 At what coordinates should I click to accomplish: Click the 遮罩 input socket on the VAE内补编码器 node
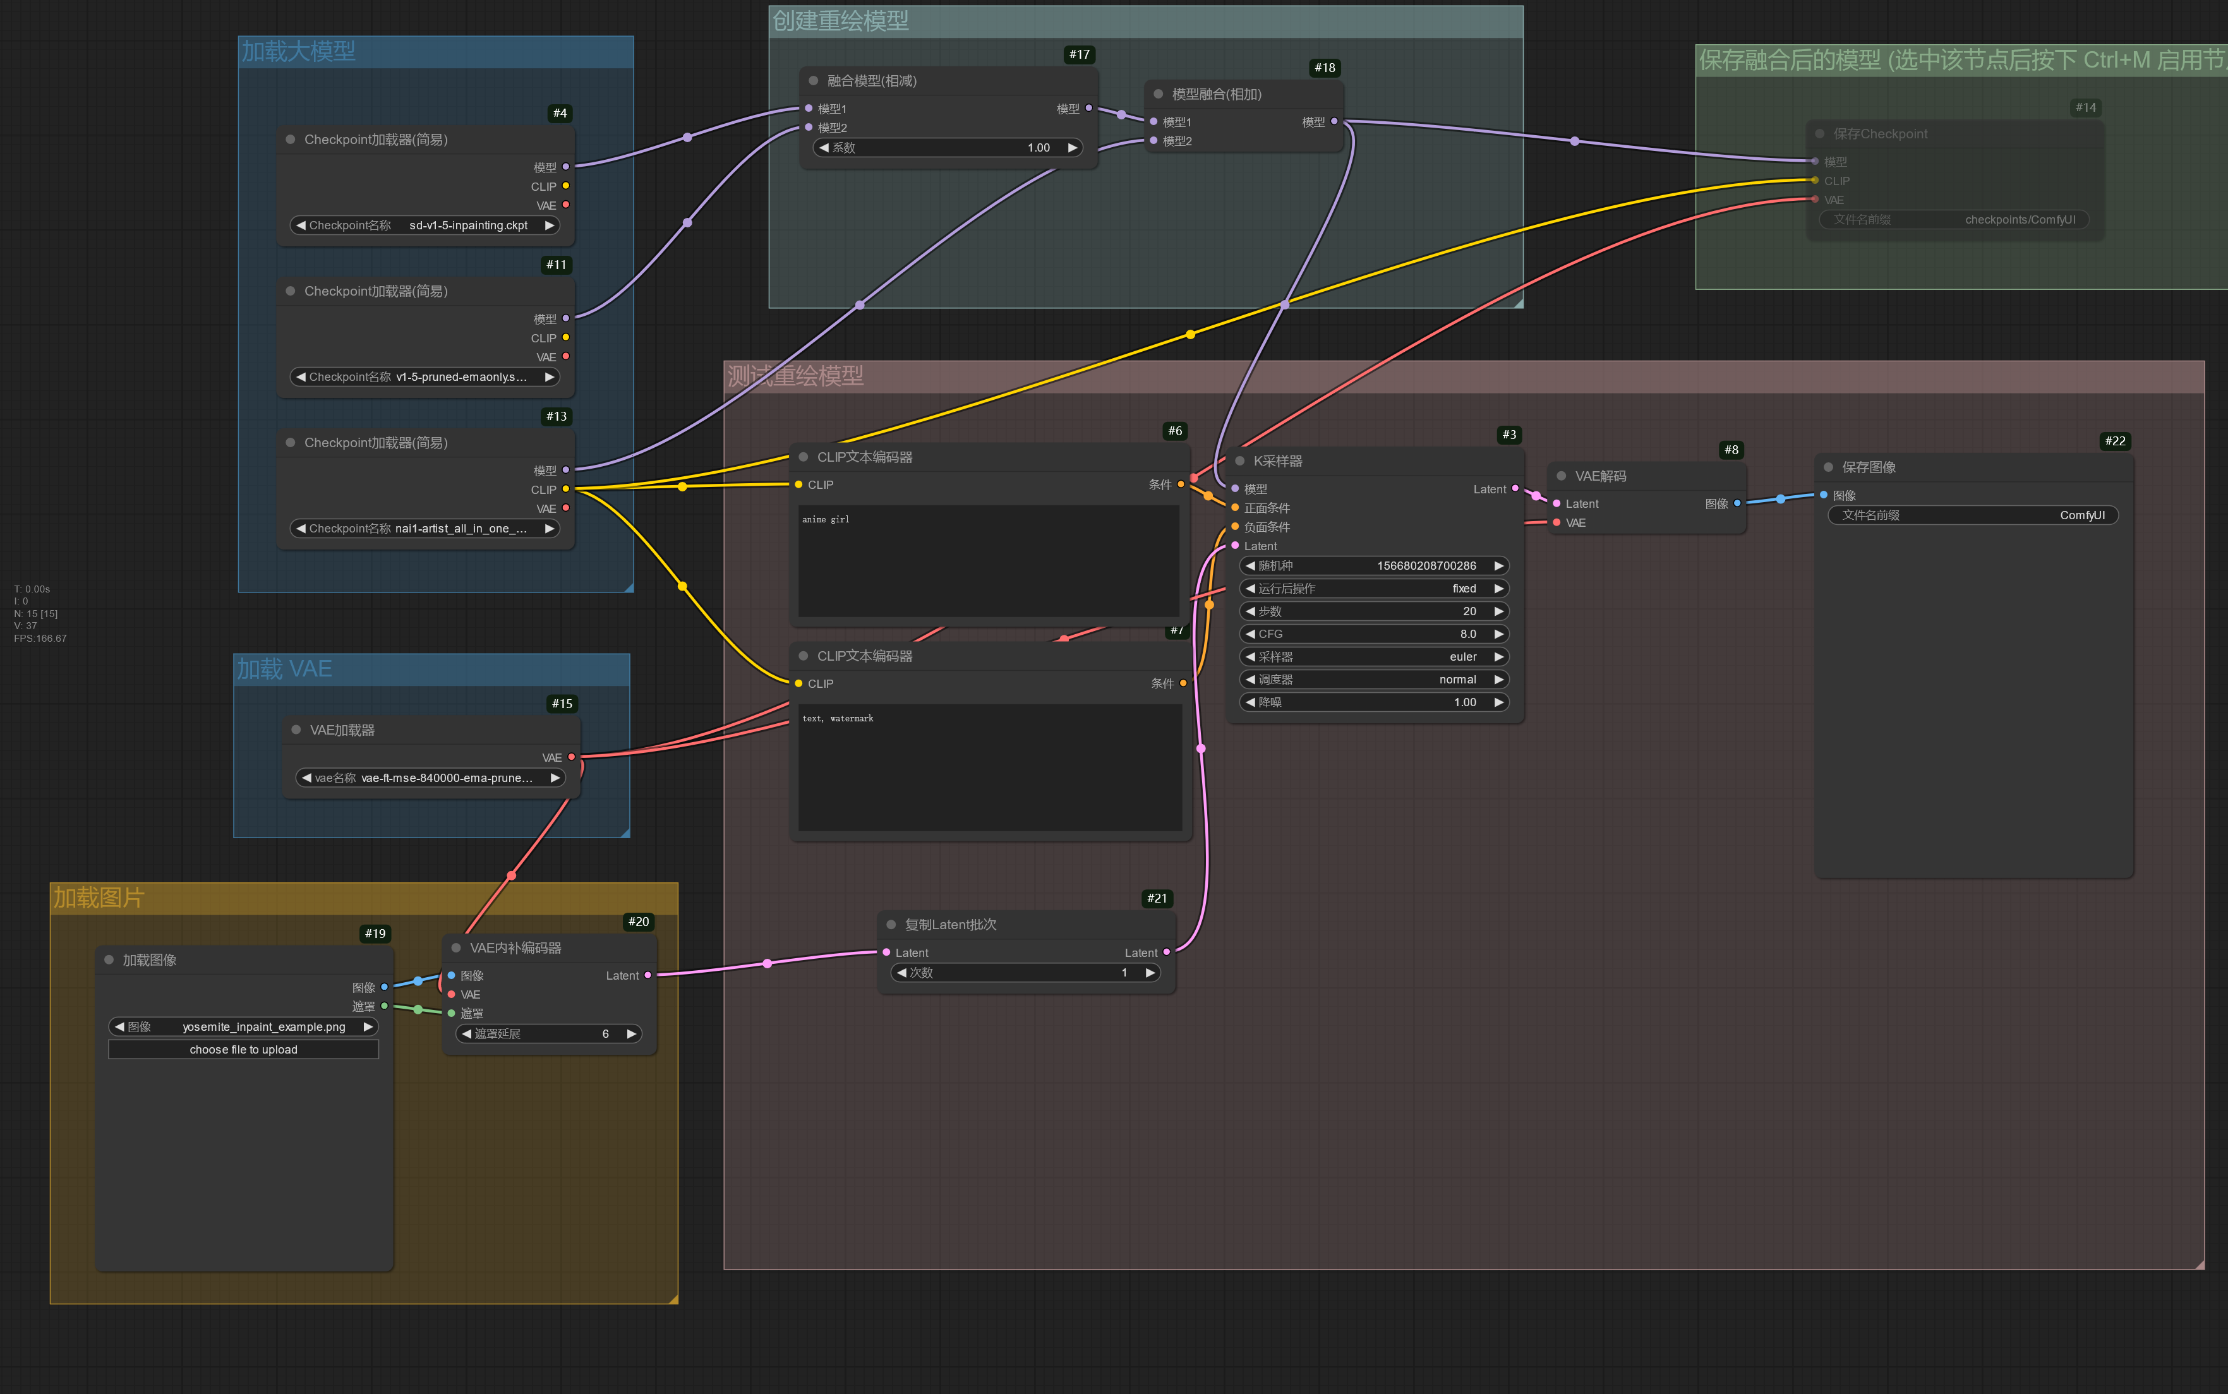(451, 1013)
